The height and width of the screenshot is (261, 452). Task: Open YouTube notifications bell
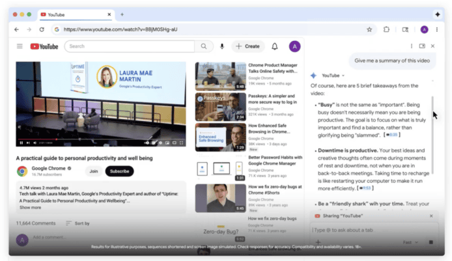coord(275,46)
